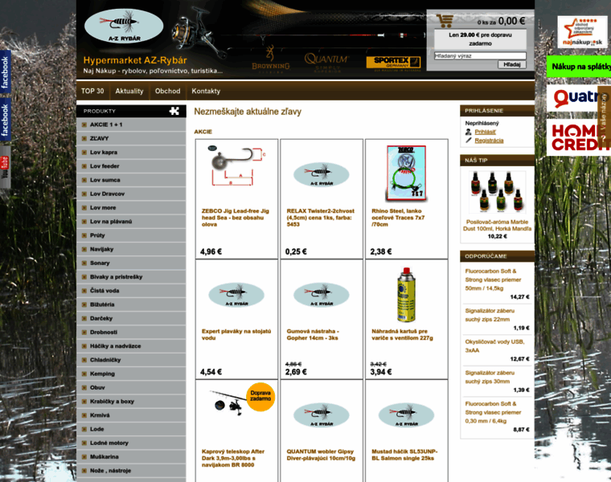
Task: Select the Navijaky category
Action: 131,249
